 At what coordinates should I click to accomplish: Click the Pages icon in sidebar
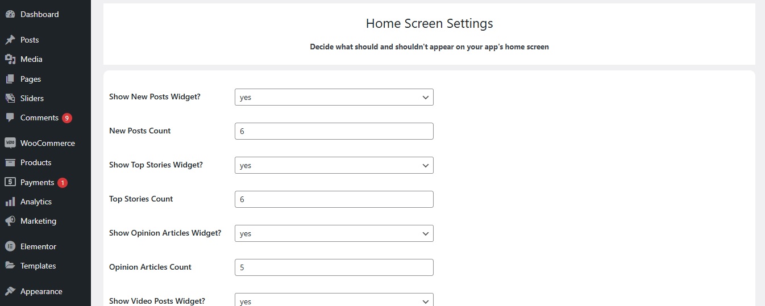coord(10,79)
